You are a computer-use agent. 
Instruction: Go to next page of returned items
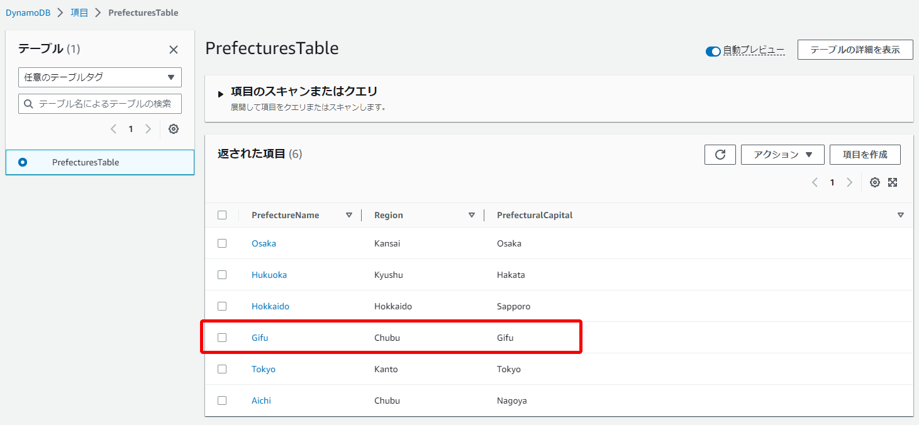849,182
